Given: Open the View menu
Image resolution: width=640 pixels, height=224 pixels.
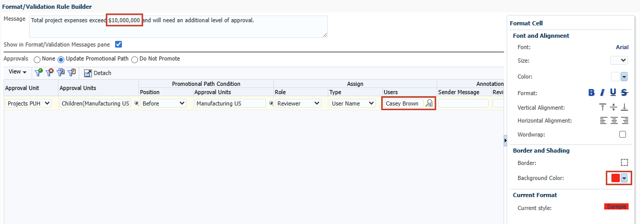Looking at the screenshot, I should 18,72.
